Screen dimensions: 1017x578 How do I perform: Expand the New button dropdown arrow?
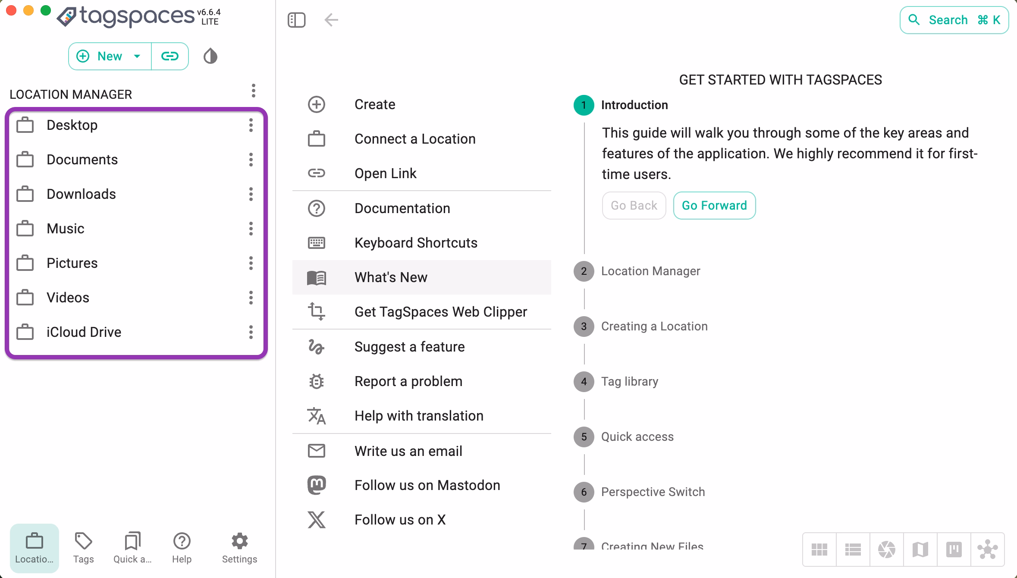(137, 56)
